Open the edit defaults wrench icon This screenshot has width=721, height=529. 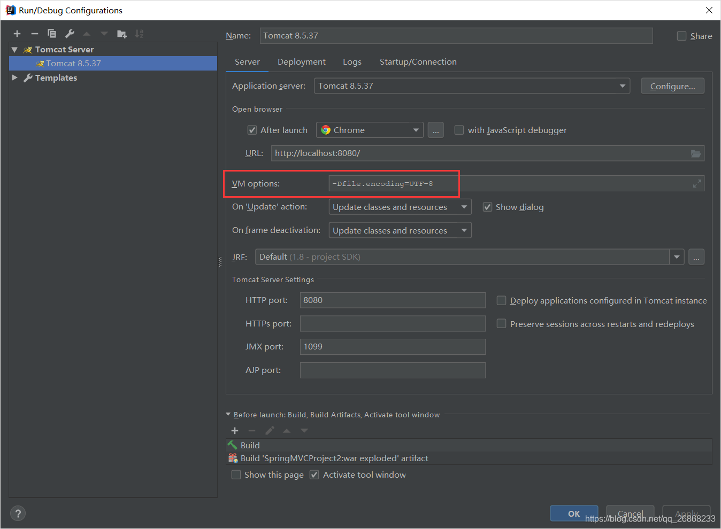[70, 34]
